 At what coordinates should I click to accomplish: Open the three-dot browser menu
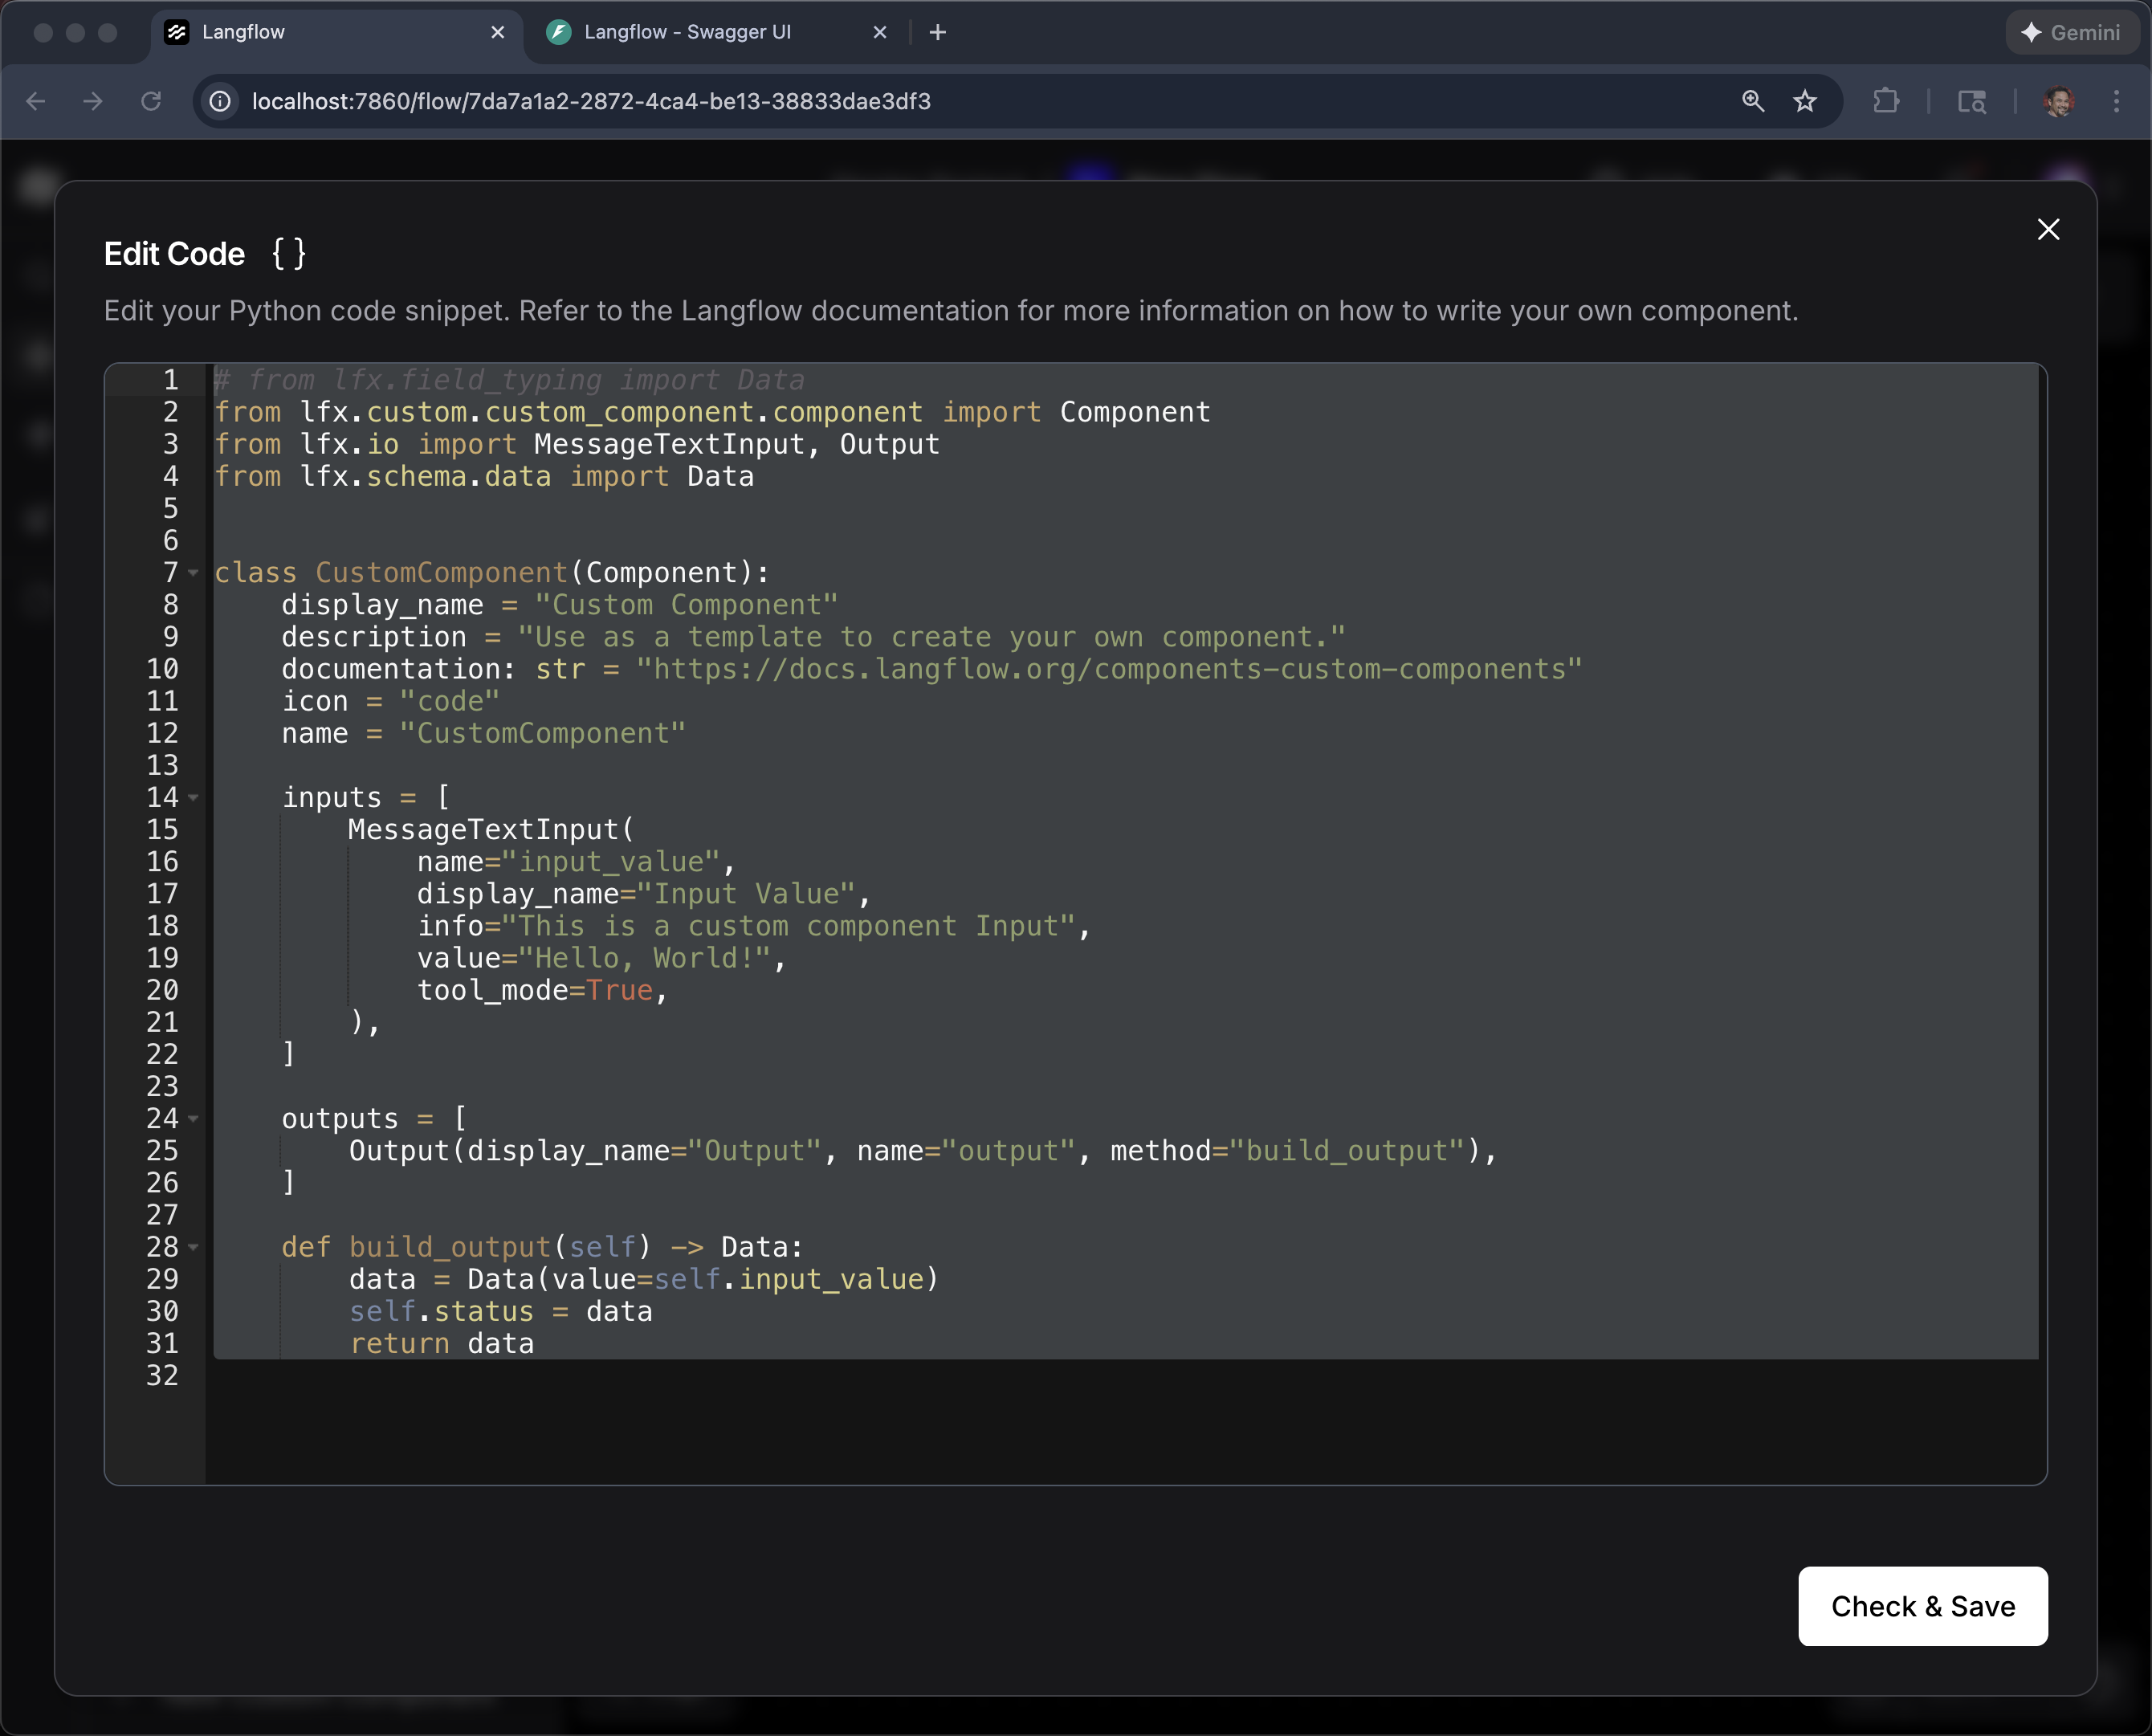2116,101
